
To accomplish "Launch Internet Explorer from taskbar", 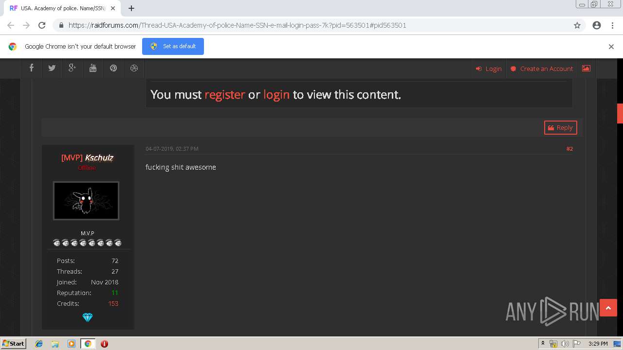I will 39,344.
